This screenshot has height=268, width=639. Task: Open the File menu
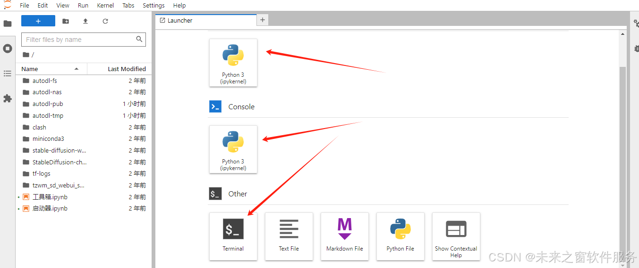click(x=25, y=6)
